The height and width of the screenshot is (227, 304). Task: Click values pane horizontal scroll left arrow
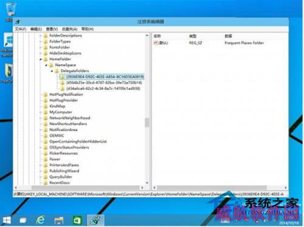coord(154,188)
